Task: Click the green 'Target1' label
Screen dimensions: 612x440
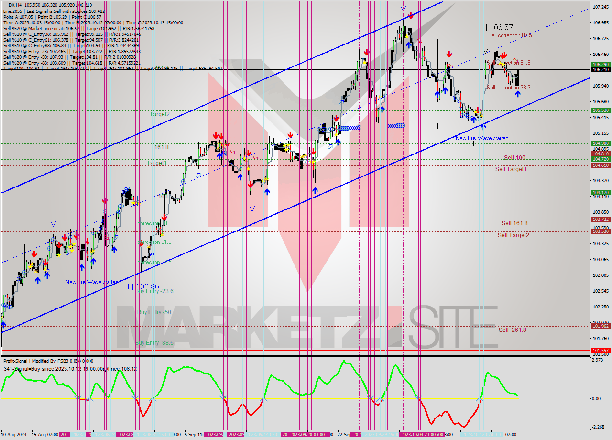Action: 157,163
